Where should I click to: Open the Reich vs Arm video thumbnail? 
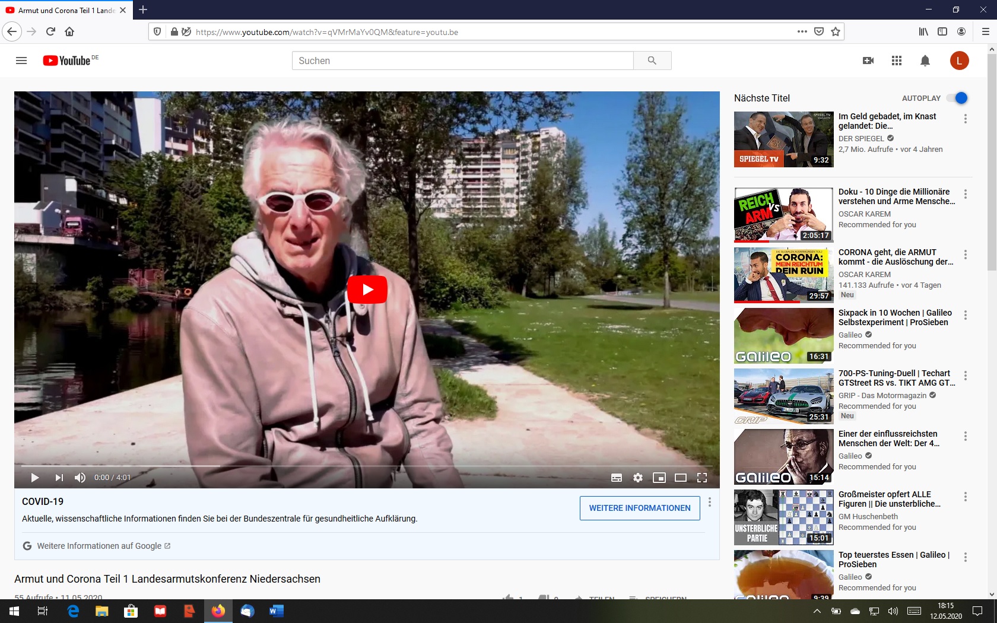[783, 215]
